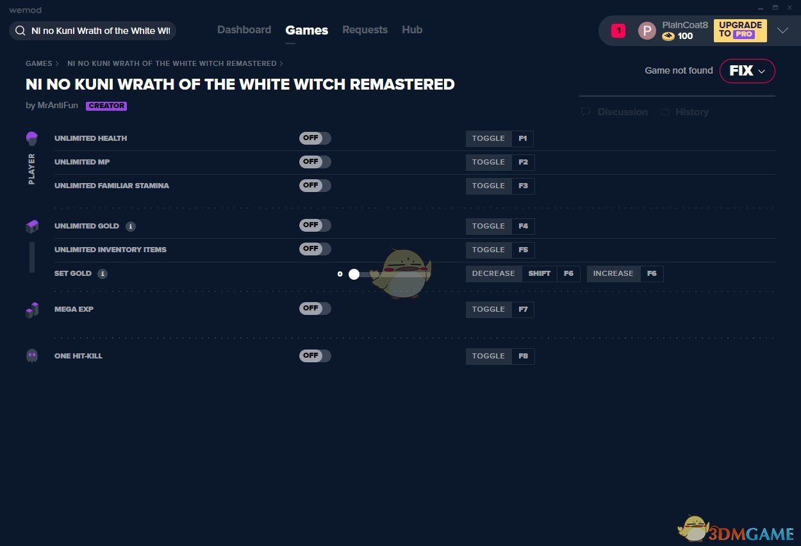Viewport: 801px width, 546px height.
Task: Click the 'MEGA EXP' cheat label
Action: [74, 309]
